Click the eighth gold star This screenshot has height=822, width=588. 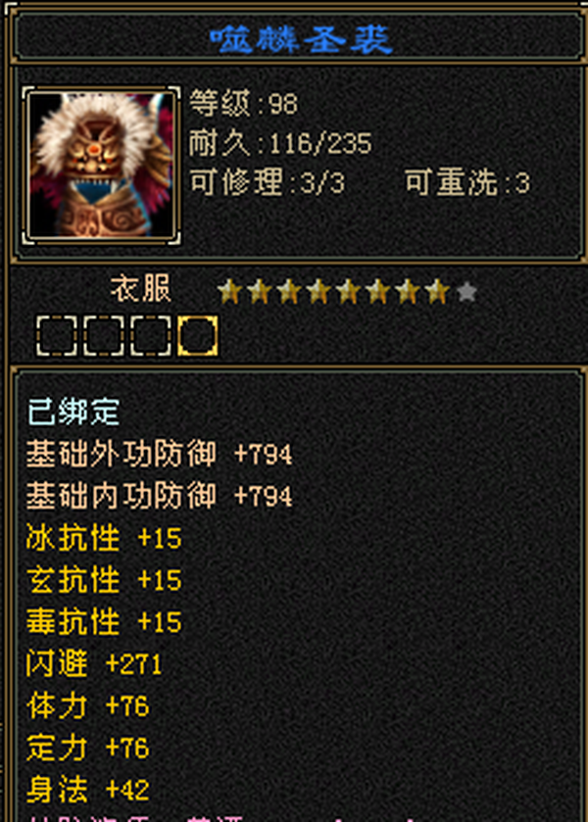437,292
